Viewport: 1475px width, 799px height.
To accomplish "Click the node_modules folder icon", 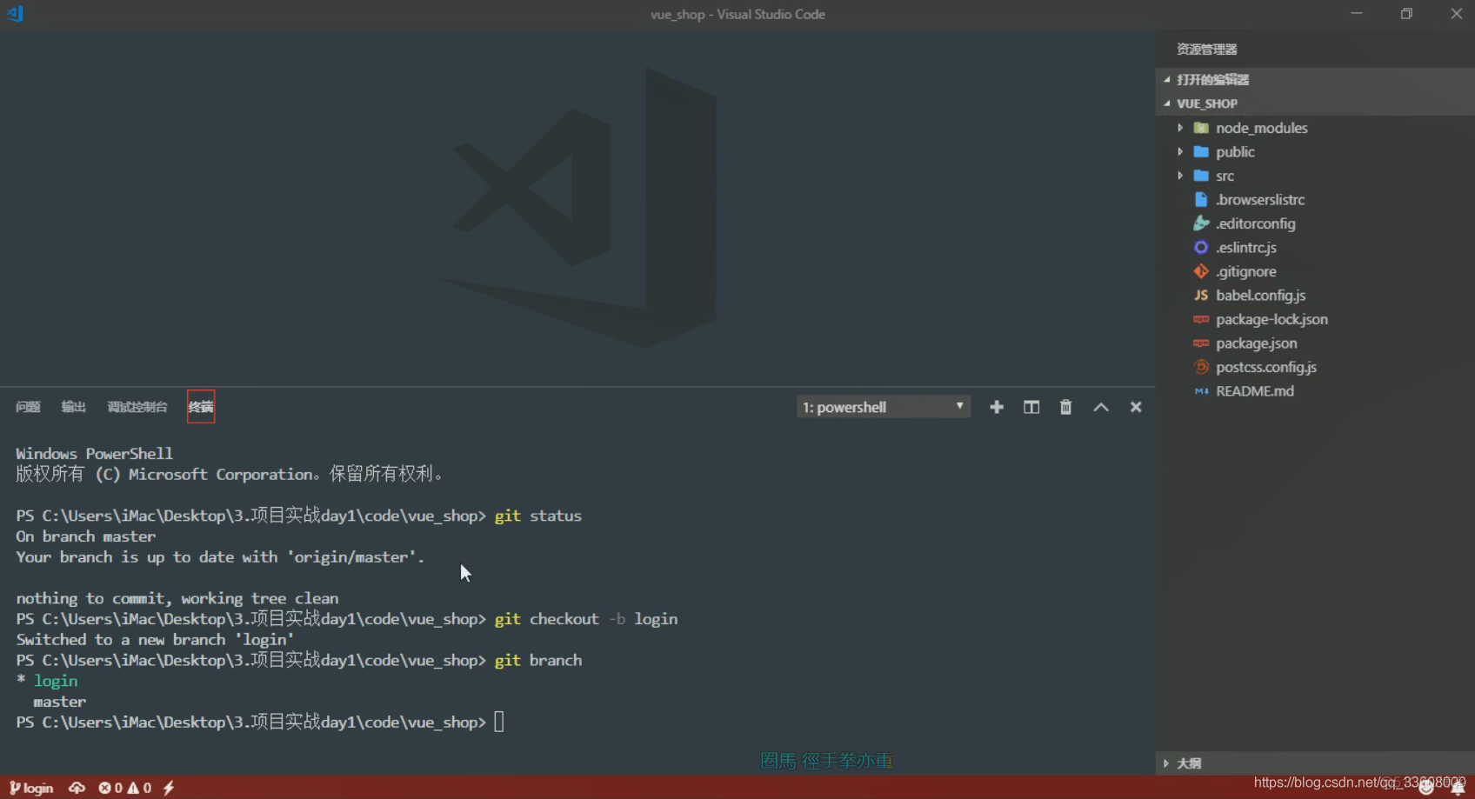I will coord(1201,128).
